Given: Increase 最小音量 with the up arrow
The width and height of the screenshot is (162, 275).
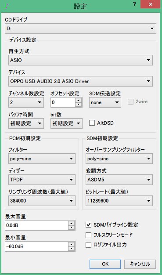Looking at the screenshot, I should click(72, 244).
